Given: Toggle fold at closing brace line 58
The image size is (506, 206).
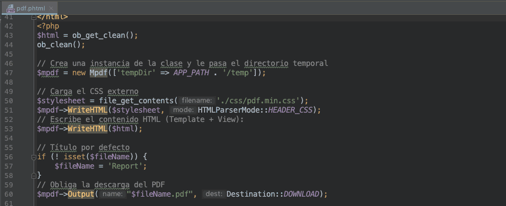Looking at the screenshot, I should 34,176.
